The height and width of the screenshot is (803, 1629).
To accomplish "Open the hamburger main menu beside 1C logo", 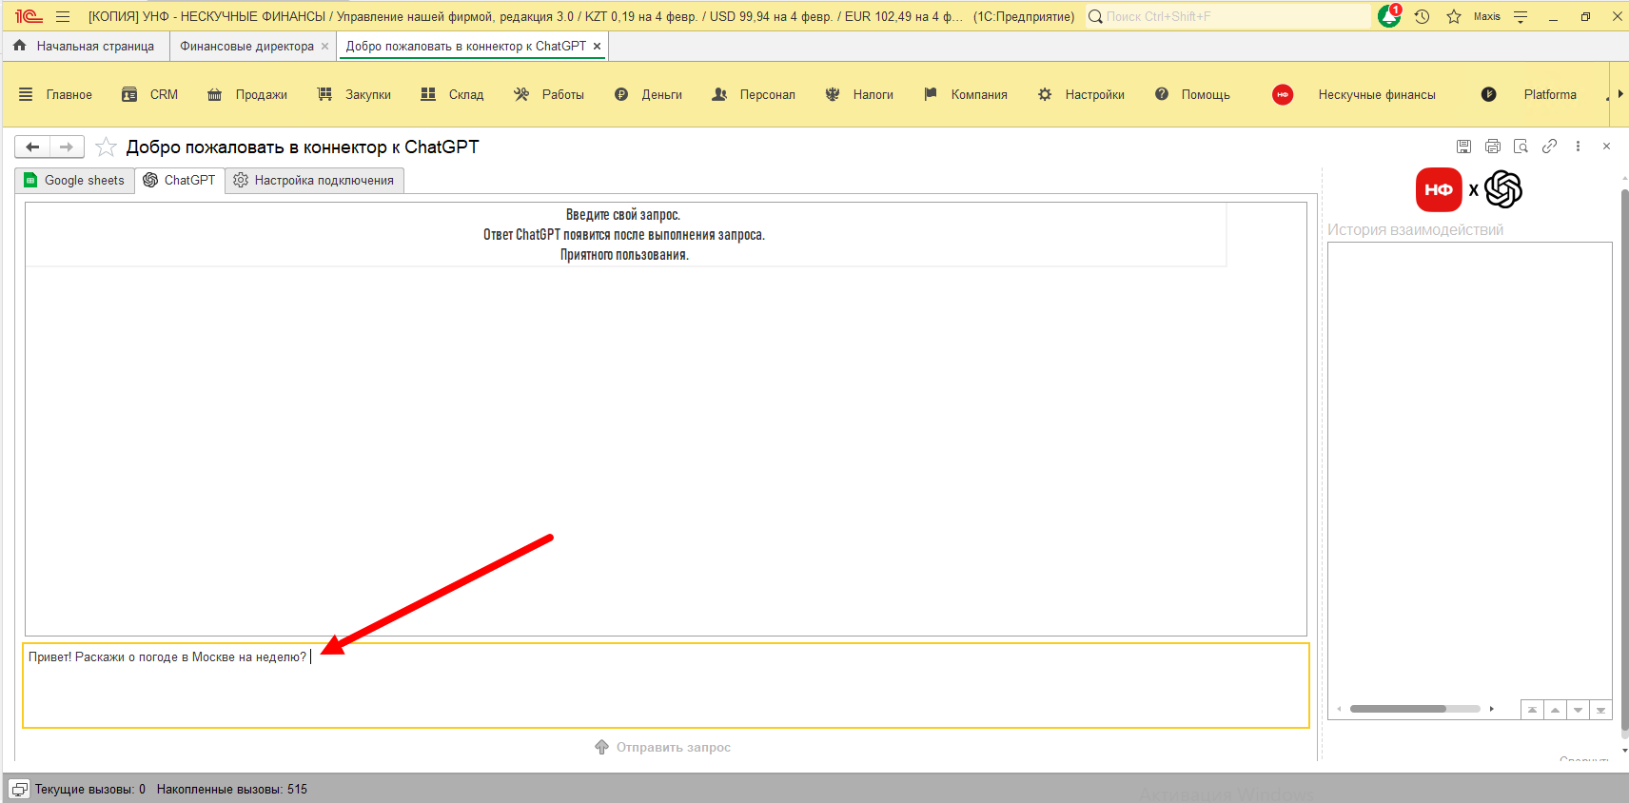I will (x=63, y=16).
